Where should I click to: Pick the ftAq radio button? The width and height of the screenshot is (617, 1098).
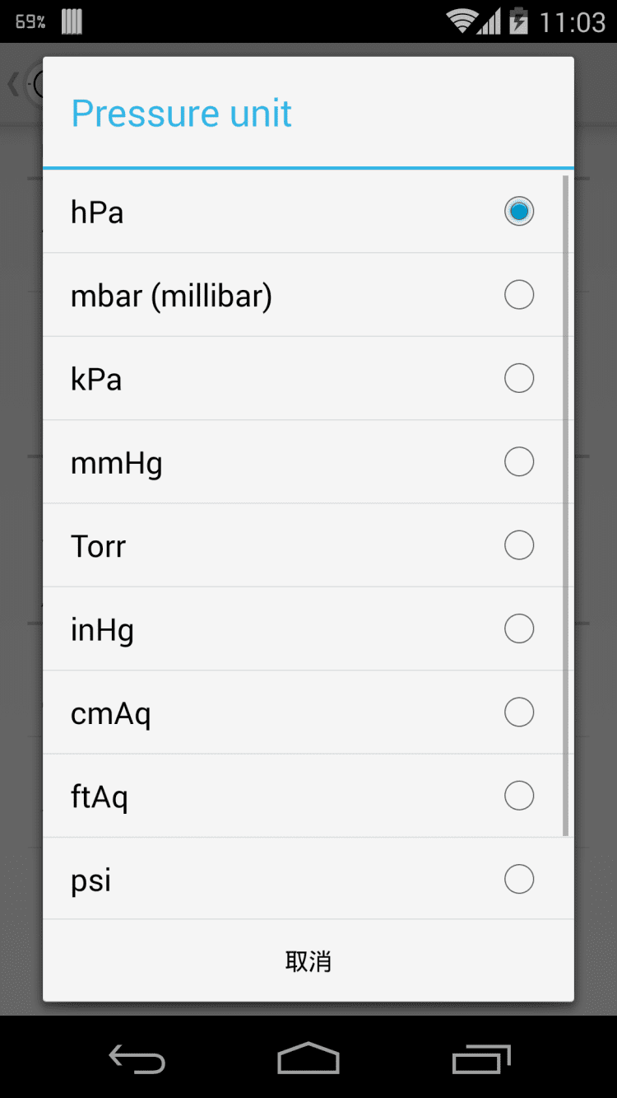519,796
